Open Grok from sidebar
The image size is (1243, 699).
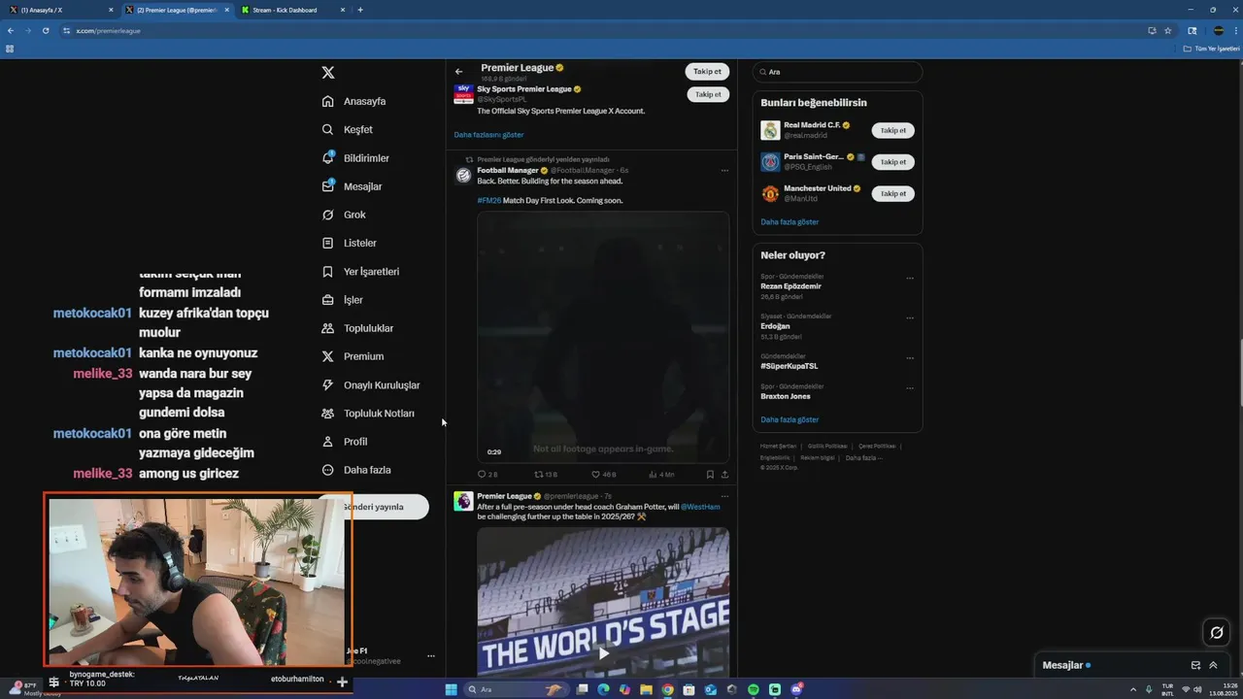click(x=343, y=215)
